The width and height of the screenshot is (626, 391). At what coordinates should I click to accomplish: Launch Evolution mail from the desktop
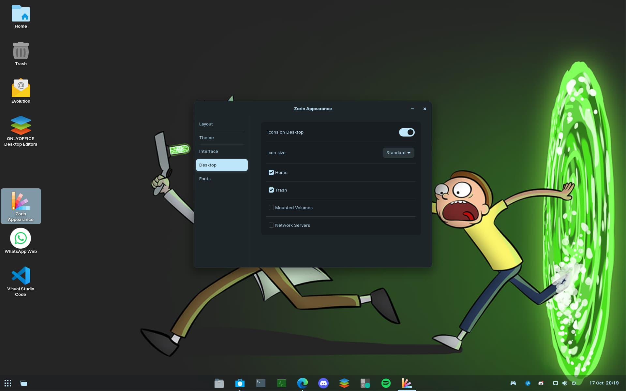21,91
